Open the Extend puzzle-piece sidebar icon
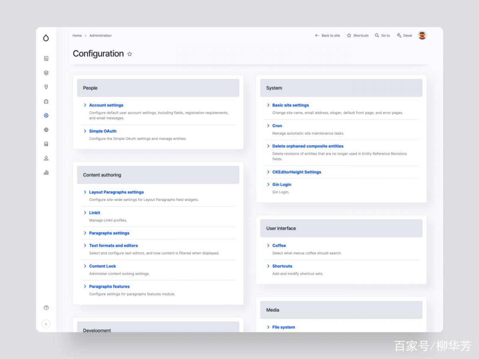Image resolution: width=479 pixels, height=359 pixels. 46,101
